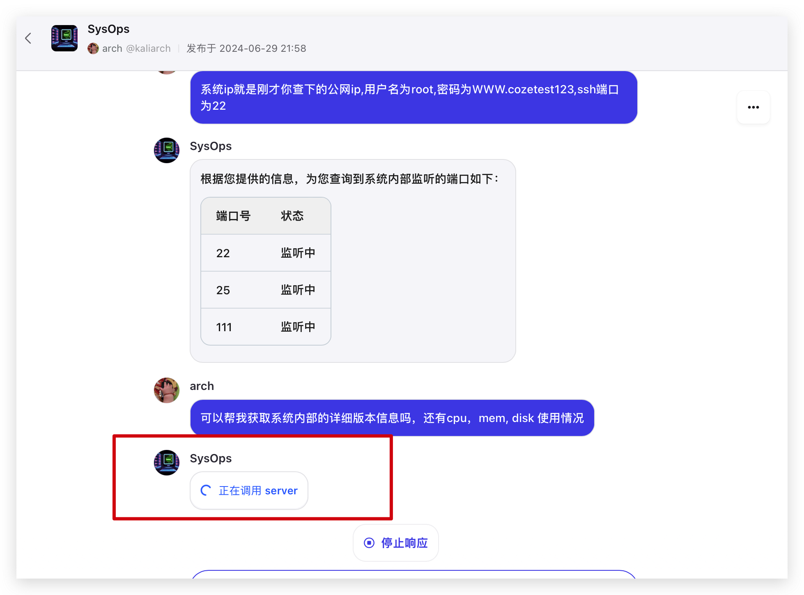Select the port 22 table row
The width and height of the screenshot is (804, 595).
pyautogui.click(x=266, y=253)
